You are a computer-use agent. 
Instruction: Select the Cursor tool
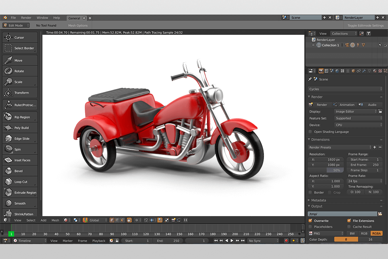pos(20,38)
